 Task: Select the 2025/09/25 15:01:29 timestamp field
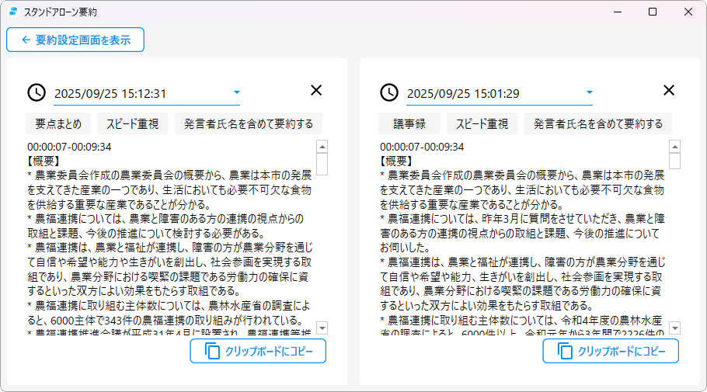pyautogui.click(x=499, y=93)
